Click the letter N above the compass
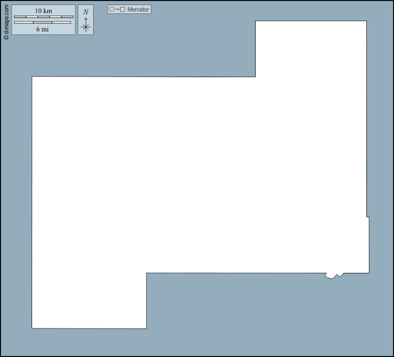The width and height of the screenshot is (394, 357). click(86, 12)
